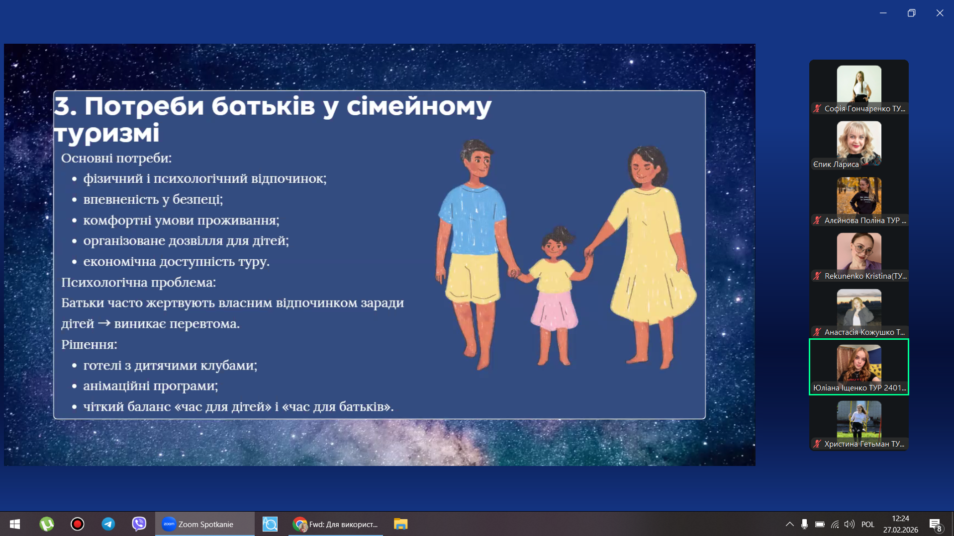The width and height of the screenshot is (954, 536).
Task: Open the POL language switcher
Action: [867, 524]
